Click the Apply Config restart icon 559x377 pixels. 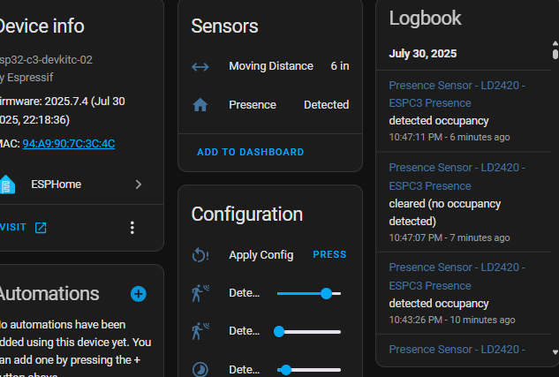[x=200, y=255]
